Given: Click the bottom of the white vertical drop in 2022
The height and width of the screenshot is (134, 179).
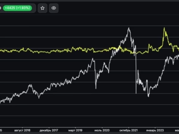Looking at the screenshot, I should point(136,93).
